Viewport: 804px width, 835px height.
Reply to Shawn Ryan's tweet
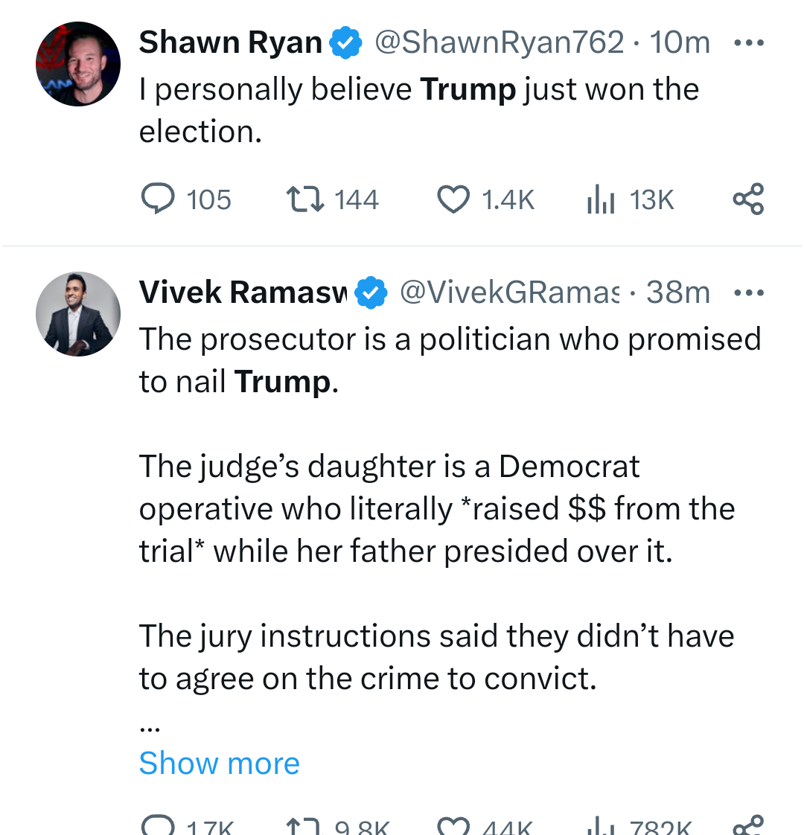pos(158,199)
